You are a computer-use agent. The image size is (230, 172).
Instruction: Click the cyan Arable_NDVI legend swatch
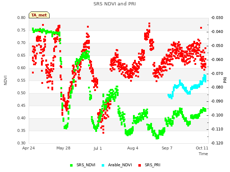click(x=103, y=166)
